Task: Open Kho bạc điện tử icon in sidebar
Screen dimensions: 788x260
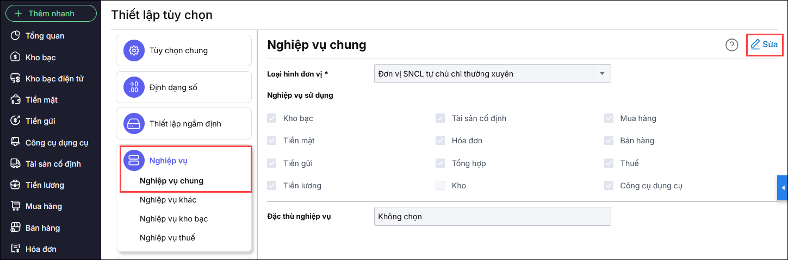Action: pyautogui.click(x=16, y=79)
